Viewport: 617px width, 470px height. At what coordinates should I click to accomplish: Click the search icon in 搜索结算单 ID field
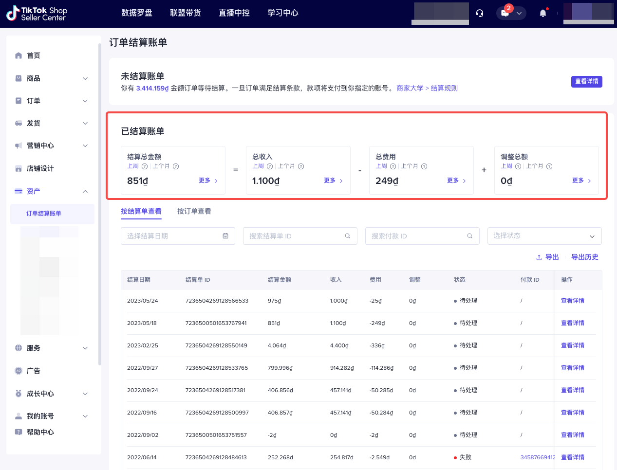coord(347,235)
